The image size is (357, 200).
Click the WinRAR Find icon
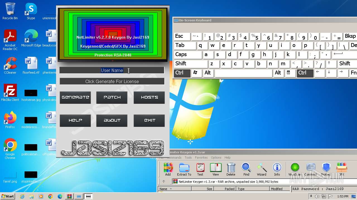point(246,169)
